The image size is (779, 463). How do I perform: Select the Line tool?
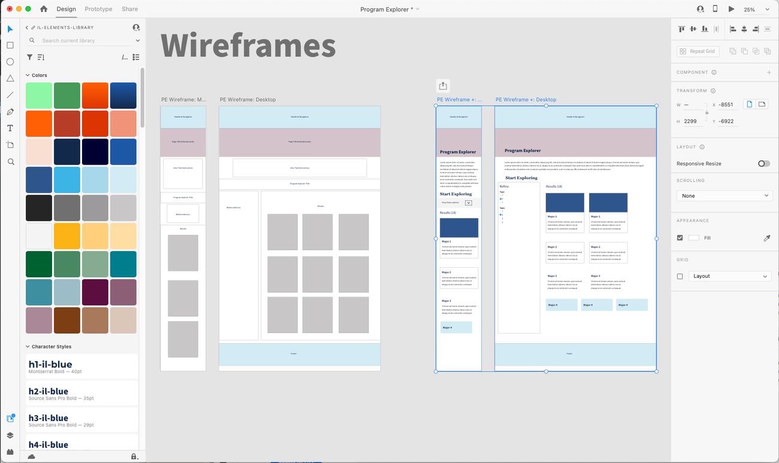(x=10, y=95)
